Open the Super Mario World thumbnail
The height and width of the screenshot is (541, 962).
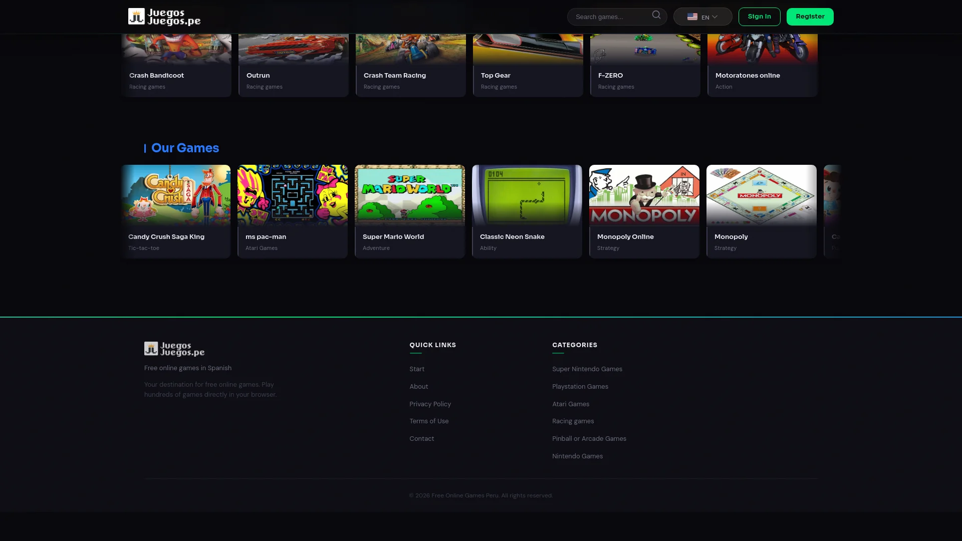pos(410,195)
